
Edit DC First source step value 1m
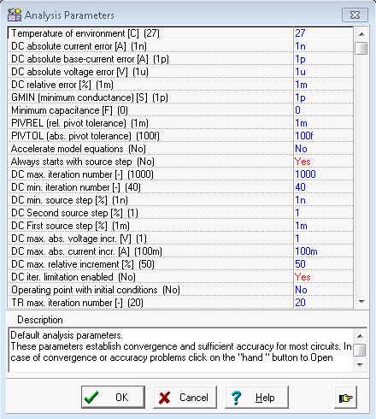click(x=323, y=226)
